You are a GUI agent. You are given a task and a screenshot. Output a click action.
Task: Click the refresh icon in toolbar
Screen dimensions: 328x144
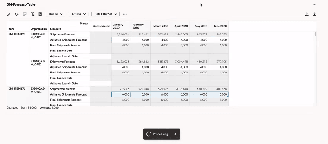point(16,14)
